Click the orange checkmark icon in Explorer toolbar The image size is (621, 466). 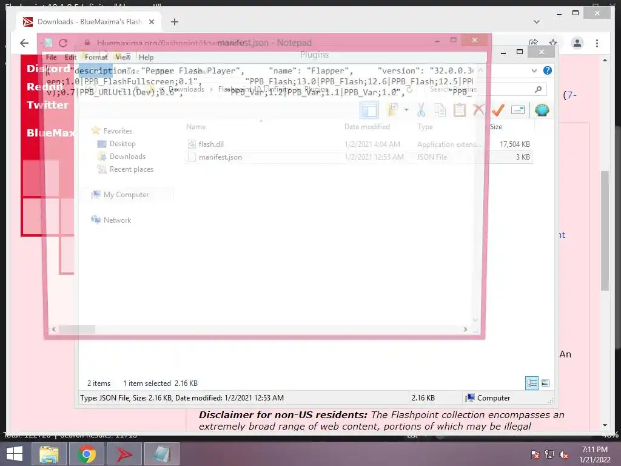pyautogui.click(x=498, y=110)
